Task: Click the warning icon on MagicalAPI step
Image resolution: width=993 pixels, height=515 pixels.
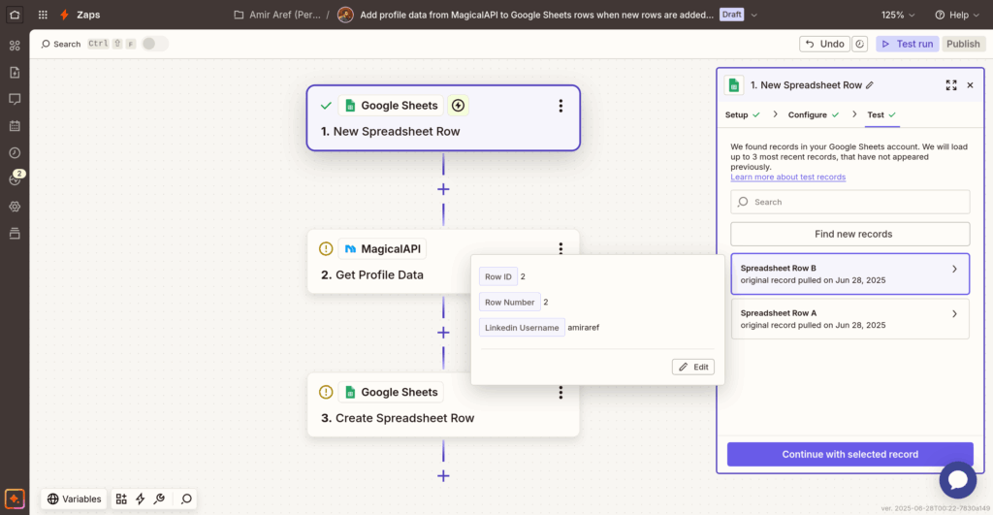Action: click(326, 249)
